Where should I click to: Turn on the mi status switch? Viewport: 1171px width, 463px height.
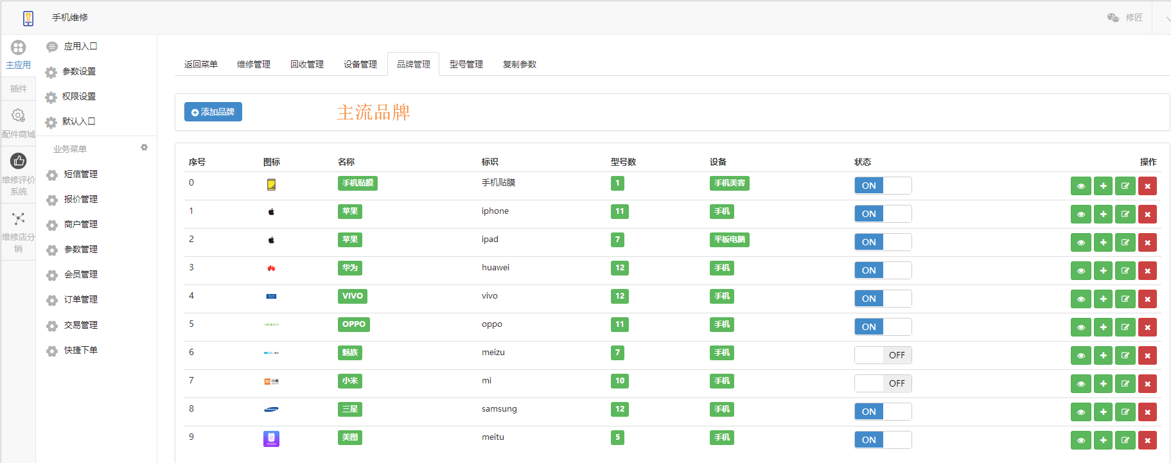(883, 383)
